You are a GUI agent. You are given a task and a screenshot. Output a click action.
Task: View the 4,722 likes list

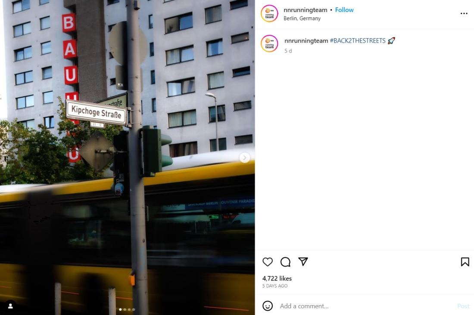[277, 278]
